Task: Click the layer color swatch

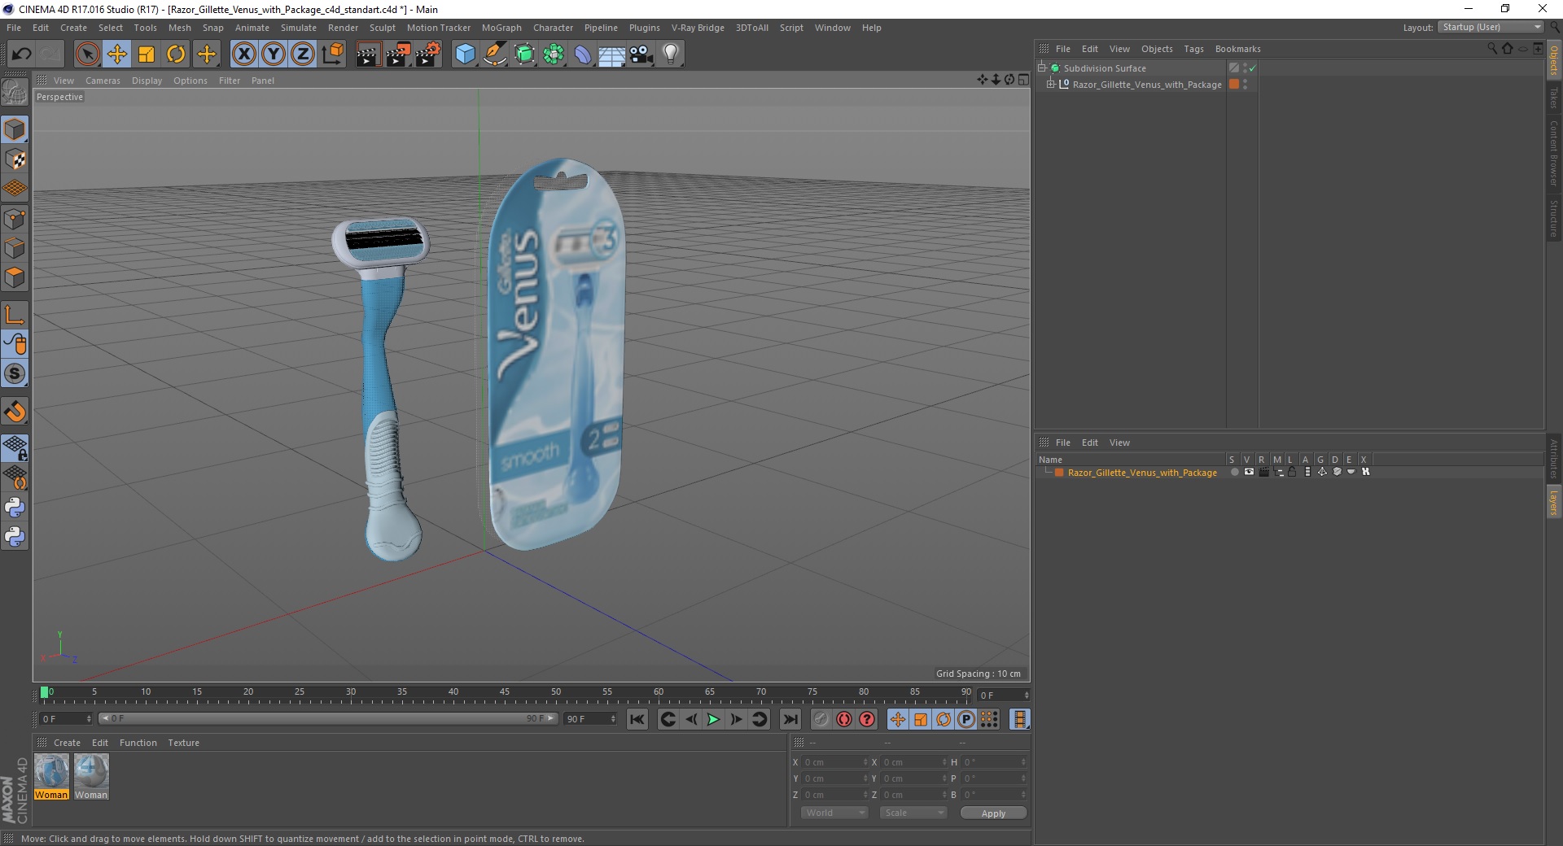Action: 1059,473
